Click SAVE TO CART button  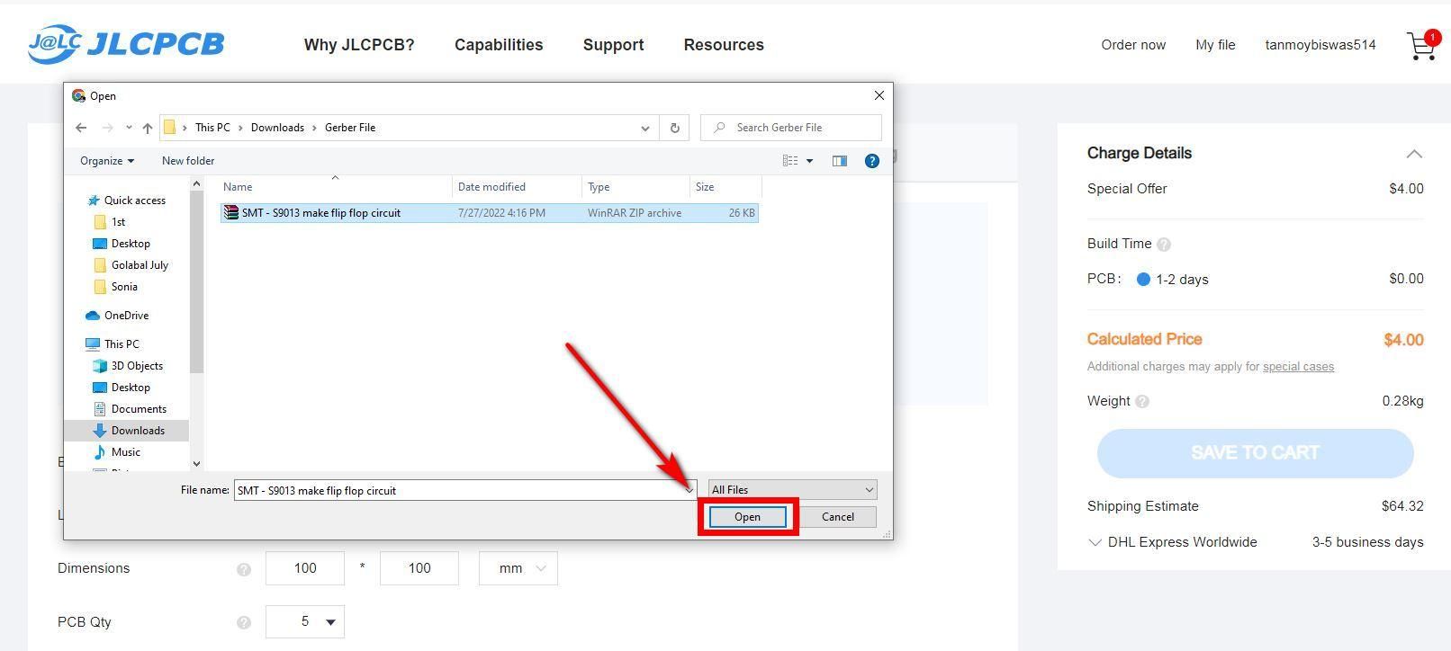(x=1255, y=453)
